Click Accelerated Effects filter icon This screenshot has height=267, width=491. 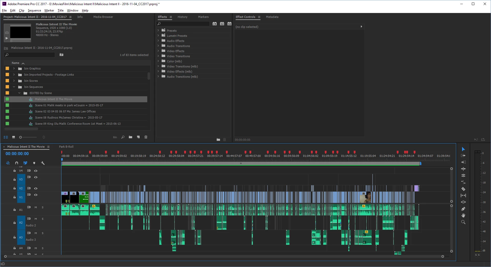click(215, 24)
